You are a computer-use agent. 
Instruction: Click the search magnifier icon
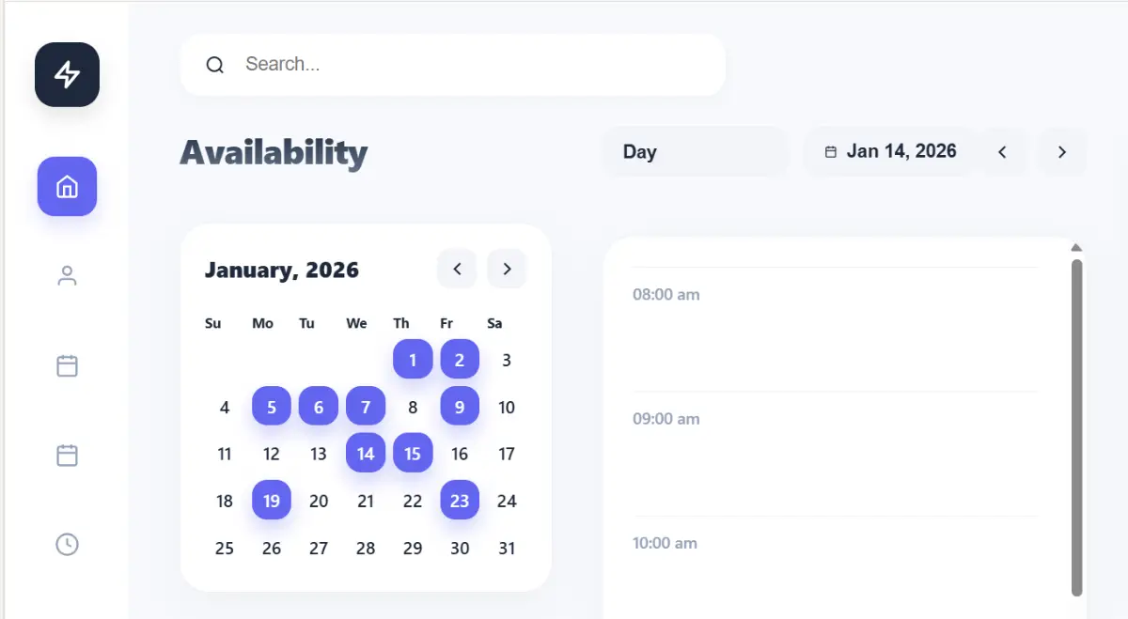(215, 65)
